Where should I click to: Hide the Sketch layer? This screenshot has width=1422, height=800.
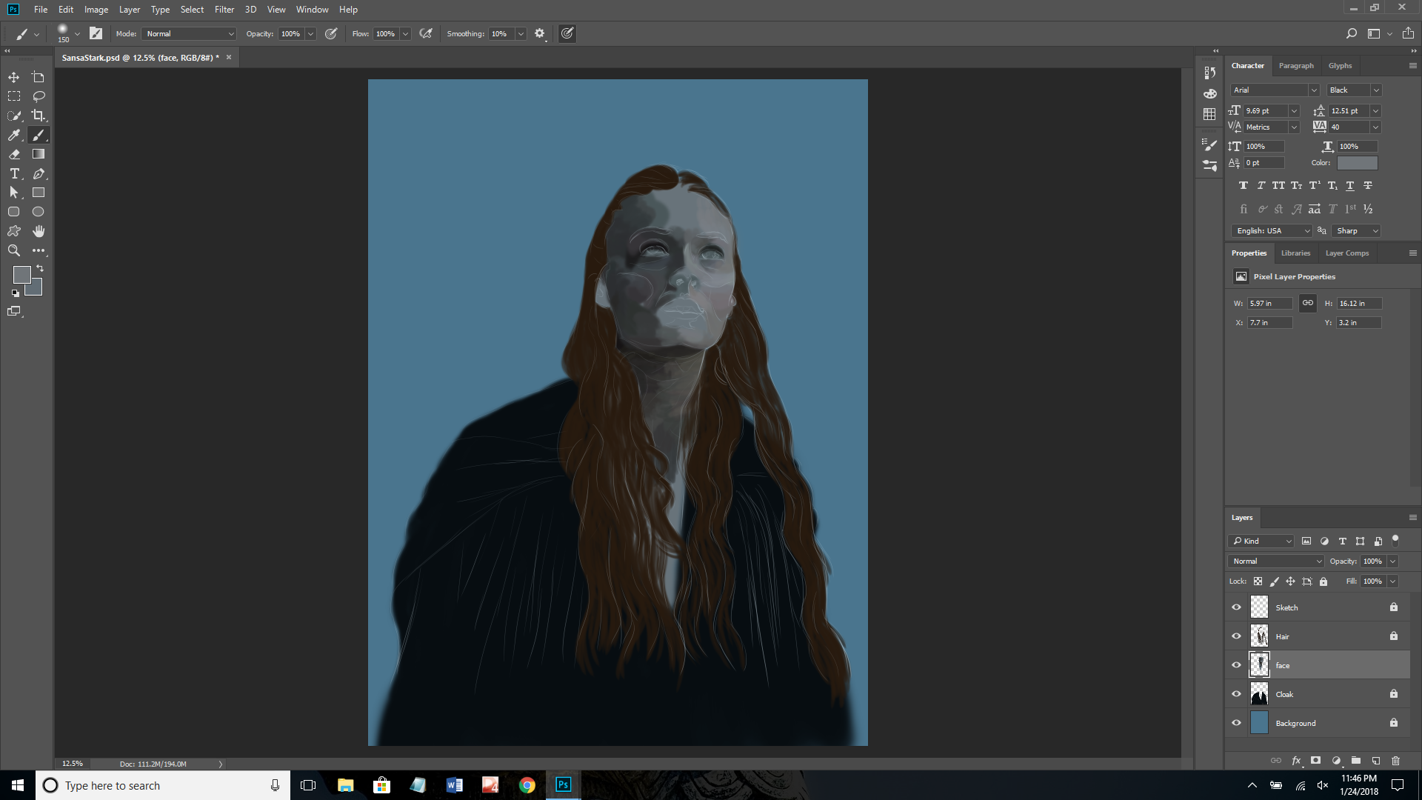pos(1236,607)
